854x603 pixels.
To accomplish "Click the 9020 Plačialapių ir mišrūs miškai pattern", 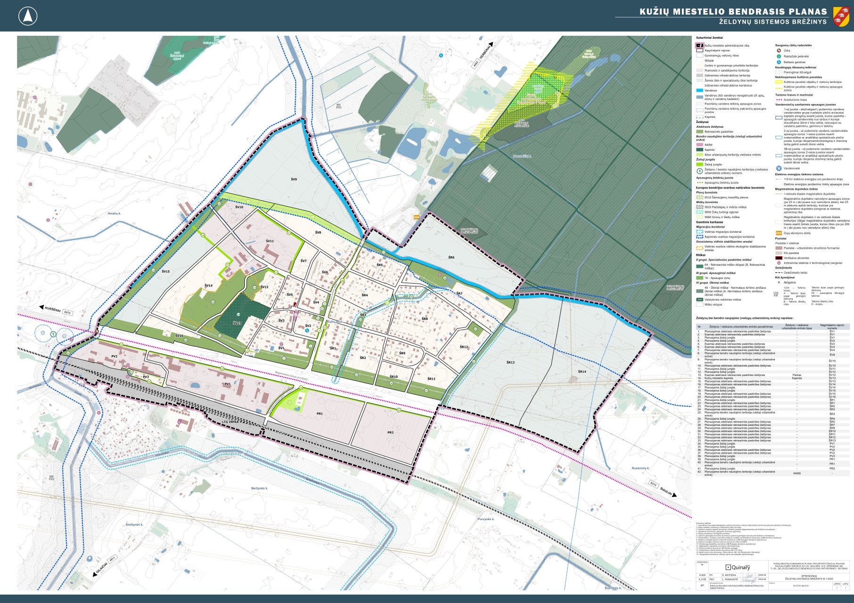I will tap(700, 207).
